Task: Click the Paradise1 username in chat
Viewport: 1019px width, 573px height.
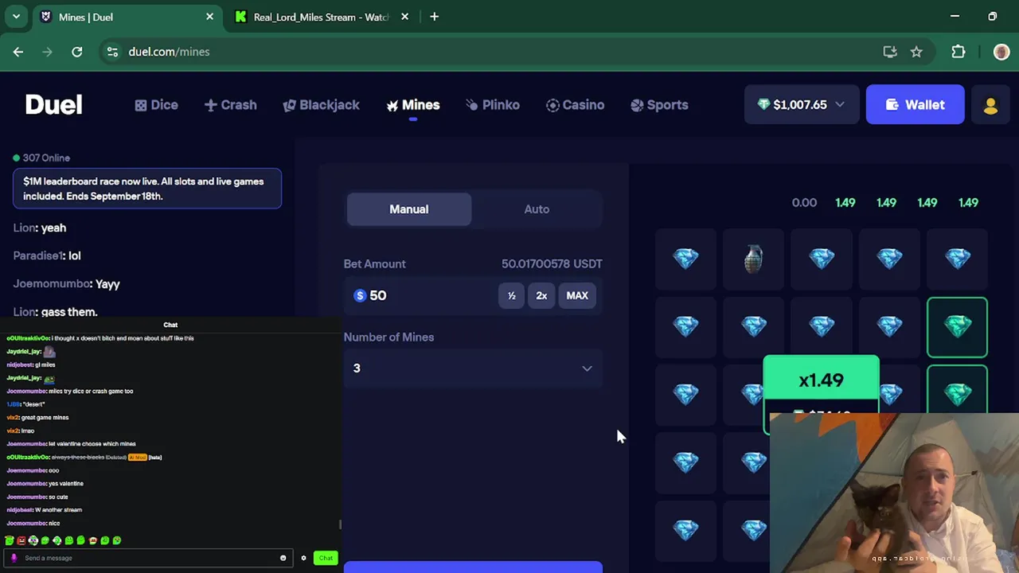Action: [x=37, y=255]
